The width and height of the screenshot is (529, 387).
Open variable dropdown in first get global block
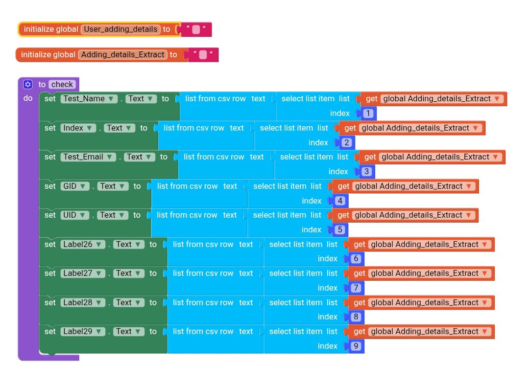(x=497, y=99)
